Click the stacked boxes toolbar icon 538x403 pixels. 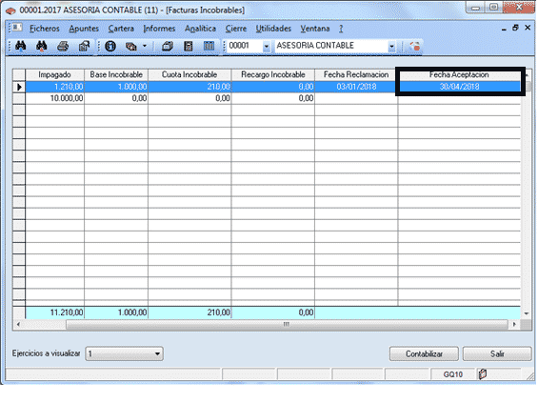click(131, 46)
